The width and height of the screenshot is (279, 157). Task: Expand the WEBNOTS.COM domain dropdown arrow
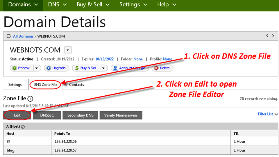[68, 50]
